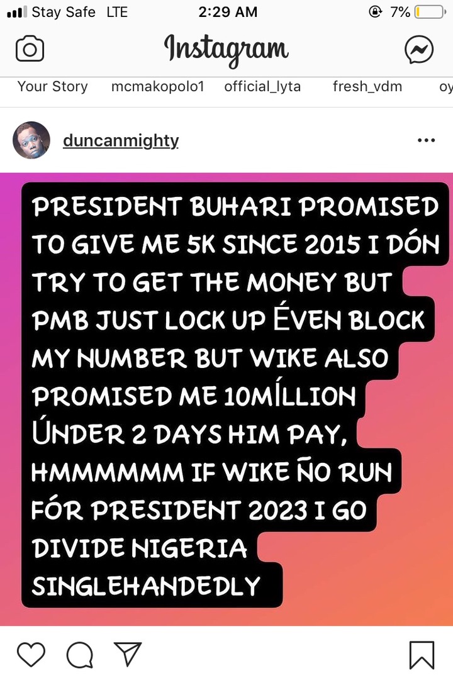453x678 pixels.
Task: Tap the rotation lock status icon
Action: 376,12
